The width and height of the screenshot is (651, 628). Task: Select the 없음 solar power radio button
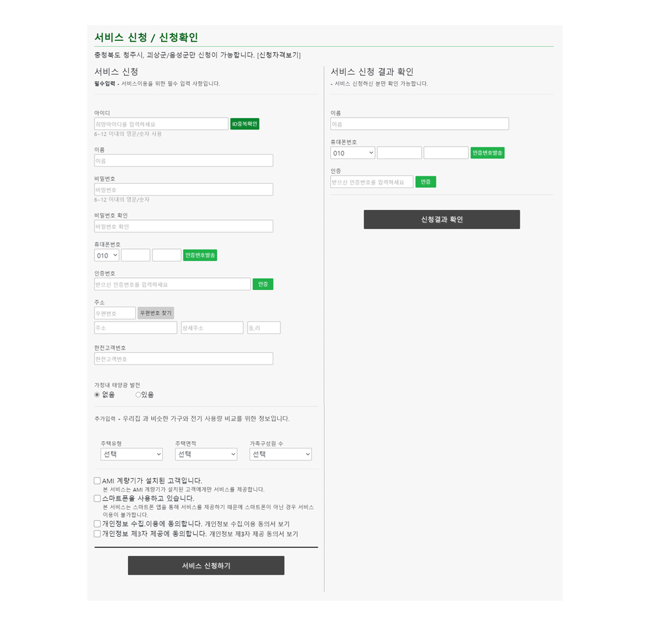click(x=97, y=395)
